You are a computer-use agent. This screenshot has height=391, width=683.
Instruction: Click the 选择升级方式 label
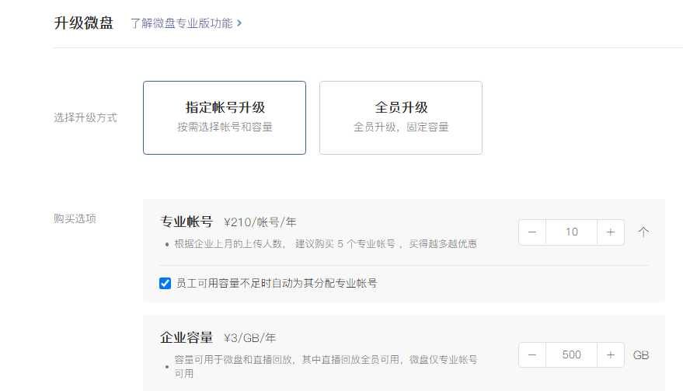[85, 118]
